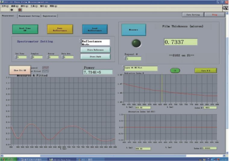This screenshot has width=229, height=161.
Task: Click the Measured plot legend swatch
Action: [45, 68]
